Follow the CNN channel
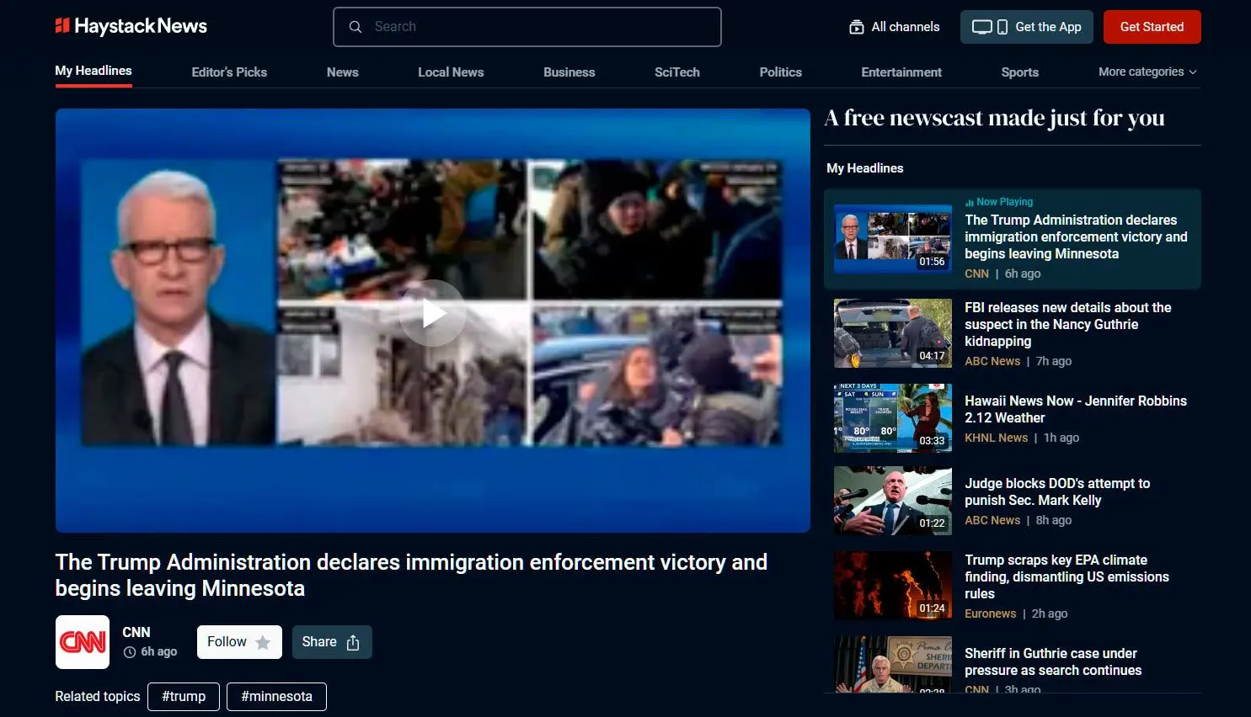This screenshot has height=717, width=1251. coord(239,642)
